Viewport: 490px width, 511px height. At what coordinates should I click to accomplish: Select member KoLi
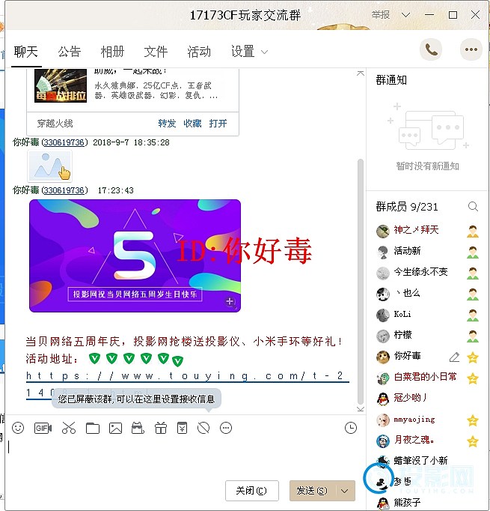[x=402, y=315]
